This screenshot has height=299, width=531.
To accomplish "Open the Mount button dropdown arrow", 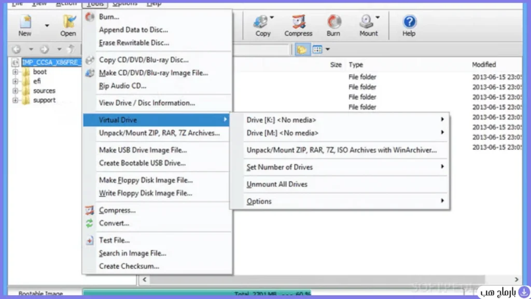I will [378, 17].
